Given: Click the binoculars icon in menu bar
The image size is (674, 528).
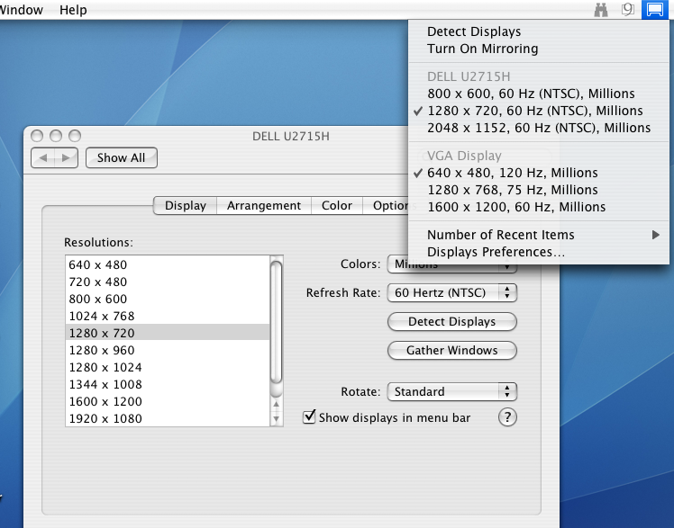Looking at the screenshot, I should point(601,10).
